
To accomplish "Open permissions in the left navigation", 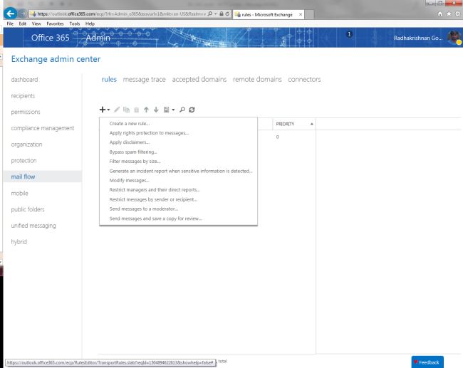I will click(x=26, y=112).
